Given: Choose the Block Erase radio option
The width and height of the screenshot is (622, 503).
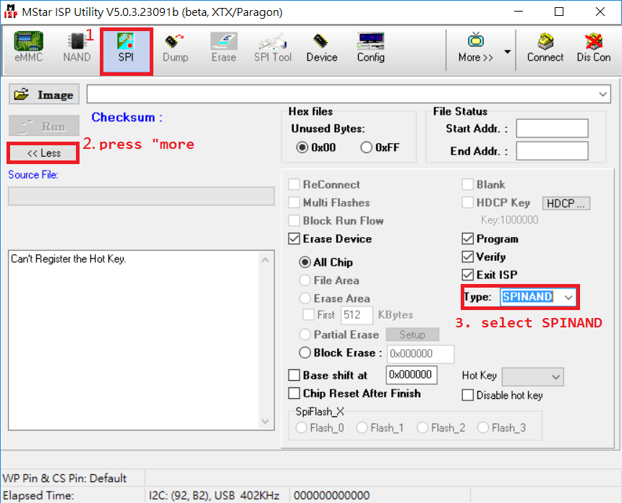Looking at the screenshot, I should click(x=305, y=353).
